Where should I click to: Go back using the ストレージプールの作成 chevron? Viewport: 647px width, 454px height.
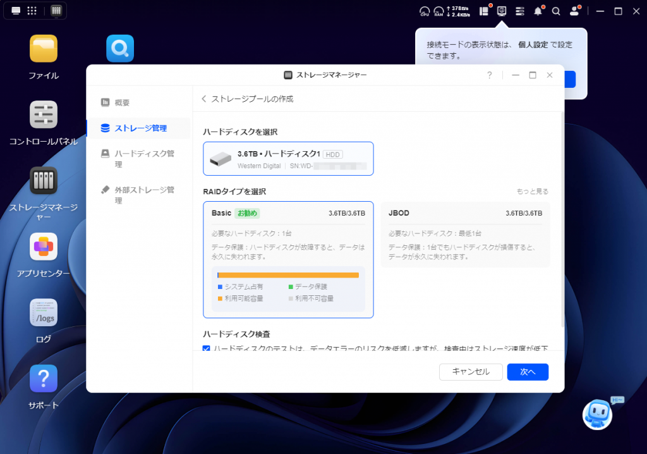click(204, 99)
